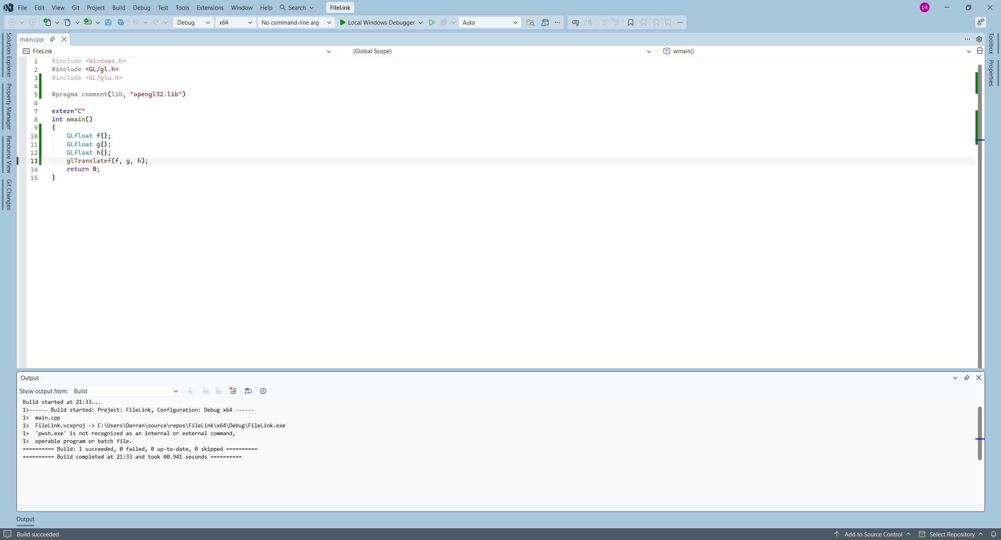Open the No command-line arg dropdown
1001x540 pixels.
click(x=296, y=22)
